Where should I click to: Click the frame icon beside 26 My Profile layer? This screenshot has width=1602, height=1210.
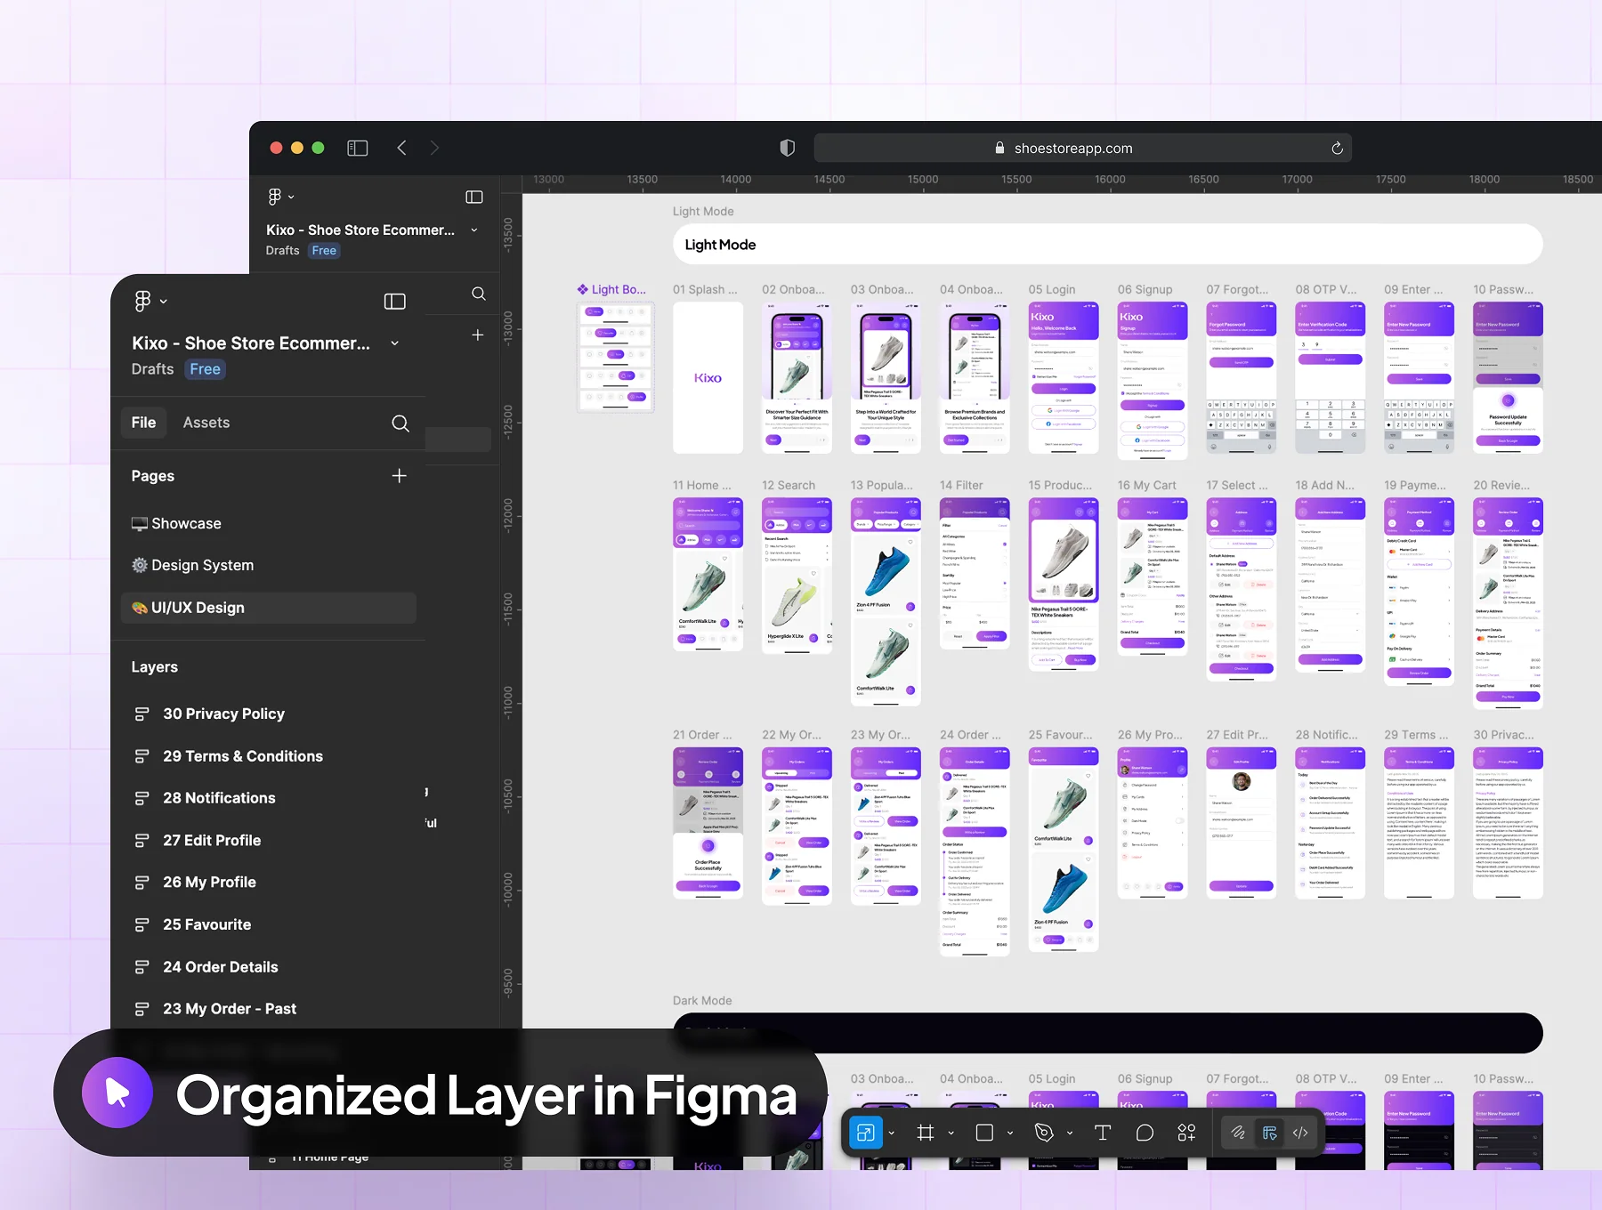point(142,883)
